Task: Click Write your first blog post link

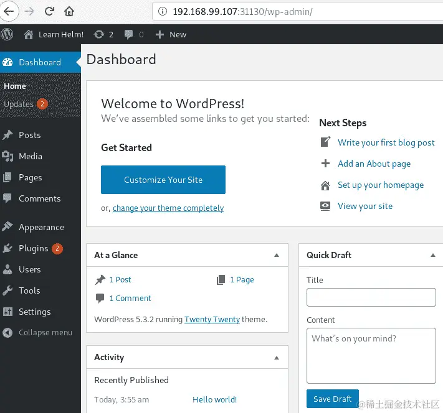Action: 386,142
